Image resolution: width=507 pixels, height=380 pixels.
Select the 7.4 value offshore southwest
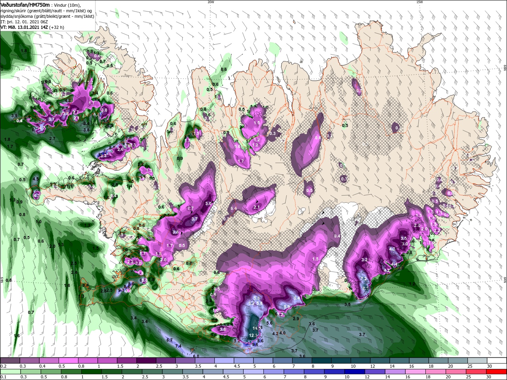(x=178, y=346)
